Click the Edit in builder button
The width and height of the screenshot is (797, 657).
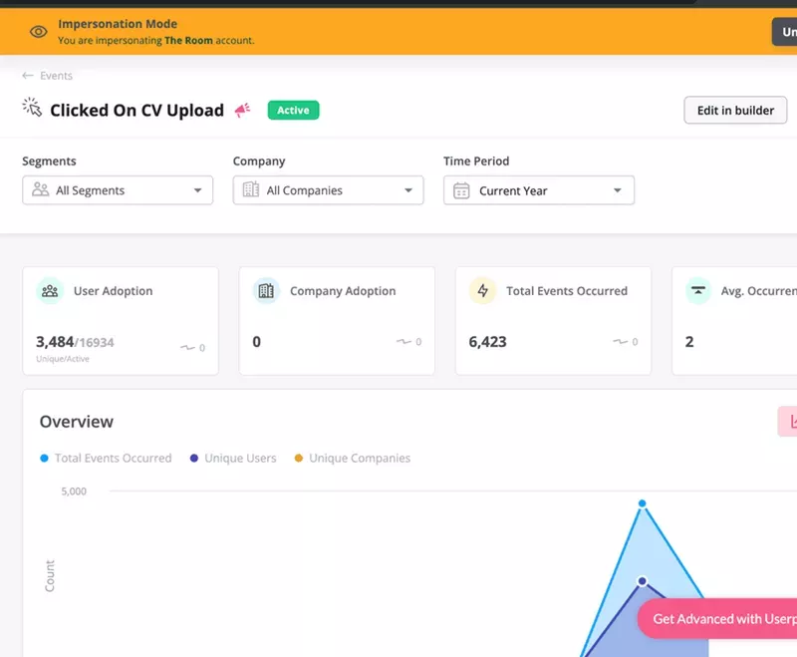click(734, 111)
